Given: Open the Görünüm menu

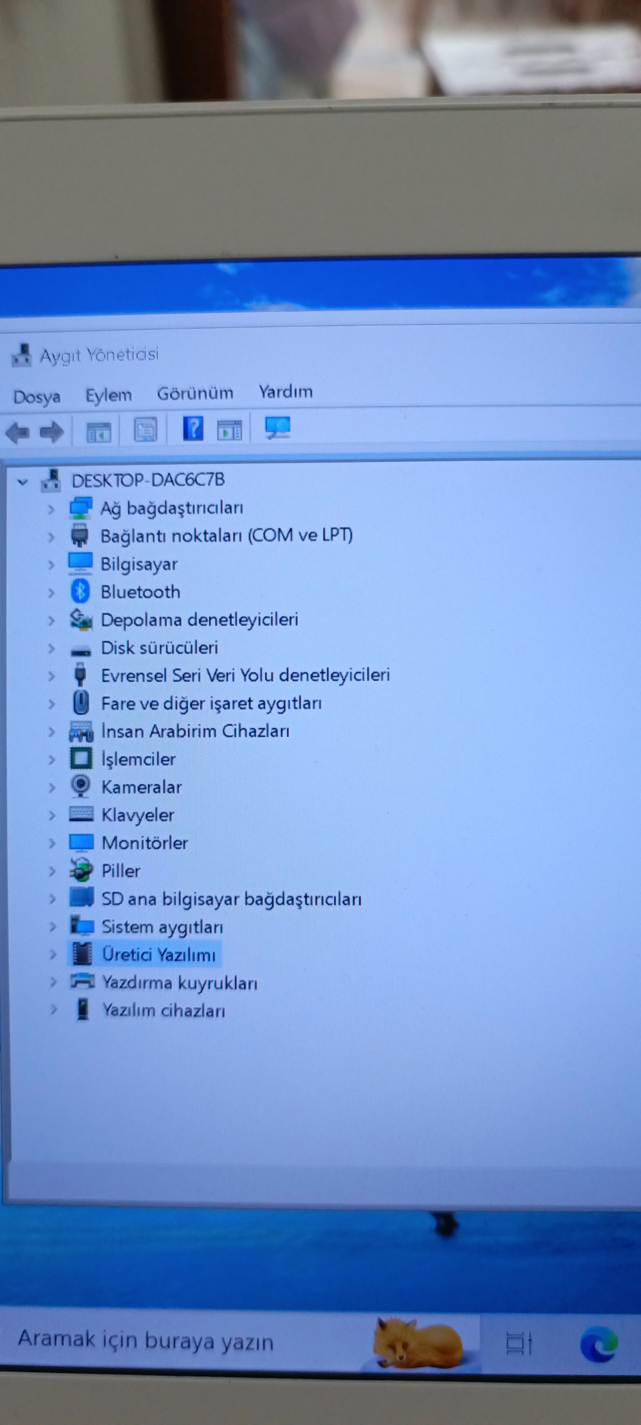Looking at the screenshot, I should click(x=195, y=393).
